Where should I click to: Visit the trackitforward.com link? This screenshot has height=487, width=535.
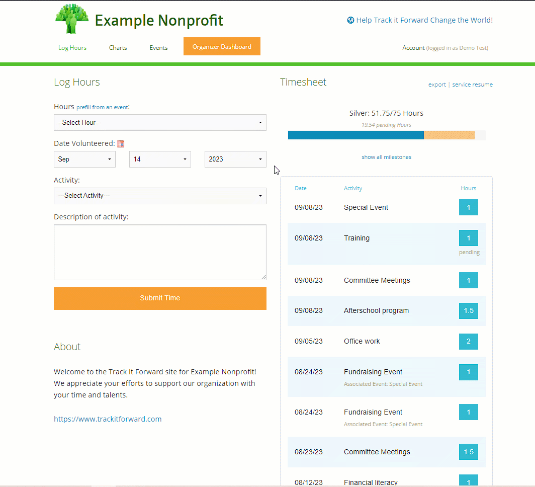click(108, 419)
